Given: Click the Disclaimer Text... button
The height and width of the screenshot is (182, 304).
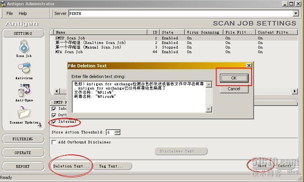Looking at the screenshot, I should [181, 151].
